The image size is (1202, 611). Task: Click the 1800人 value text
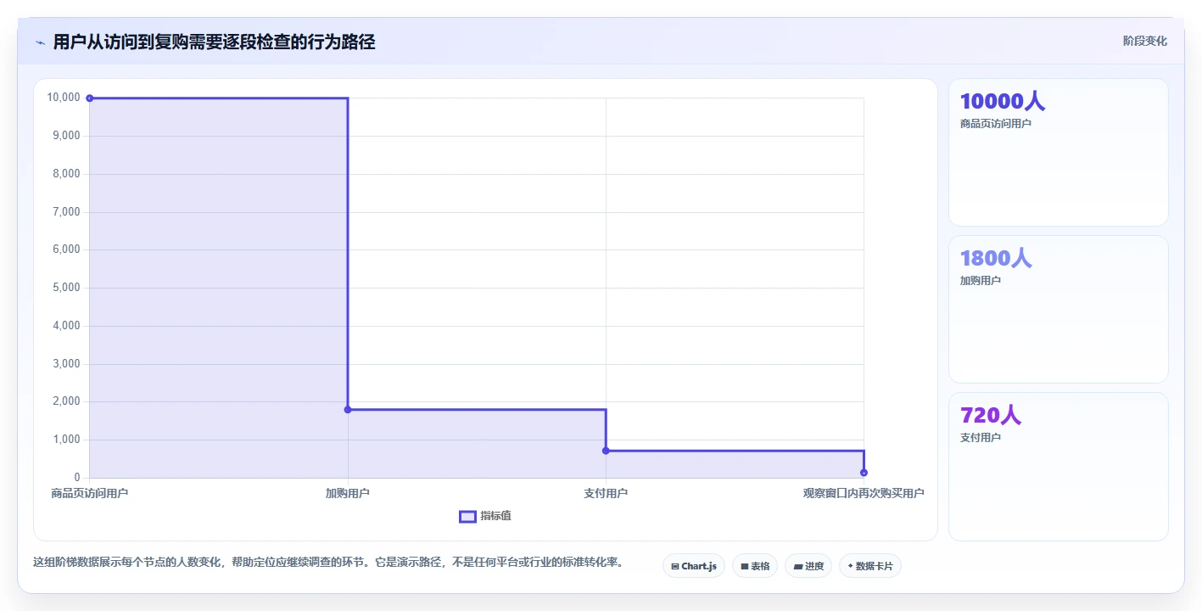click(x=996, y=258)
